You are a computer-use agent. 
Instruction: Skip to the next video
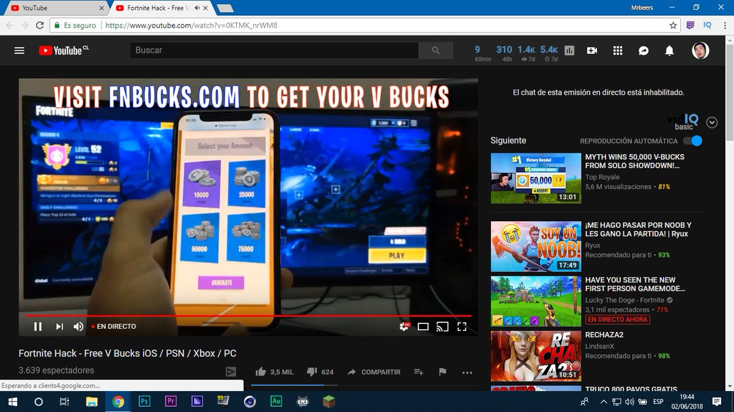(59, 326)
